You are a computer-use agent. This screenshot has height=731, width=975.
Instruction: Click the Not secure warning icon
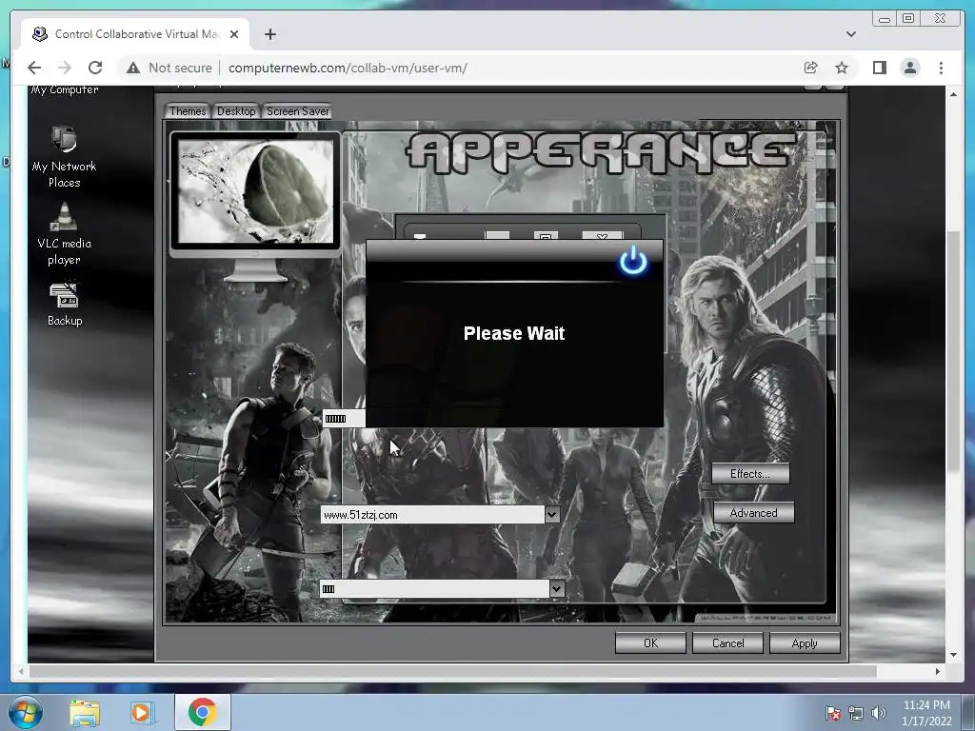click(x=133, y=68)
